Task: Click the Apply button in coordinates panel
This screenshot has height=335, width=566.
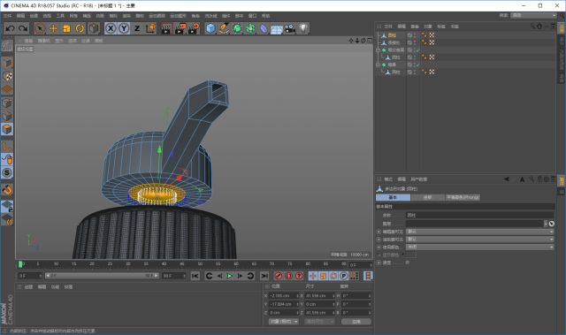Action: tap(356, 321)
